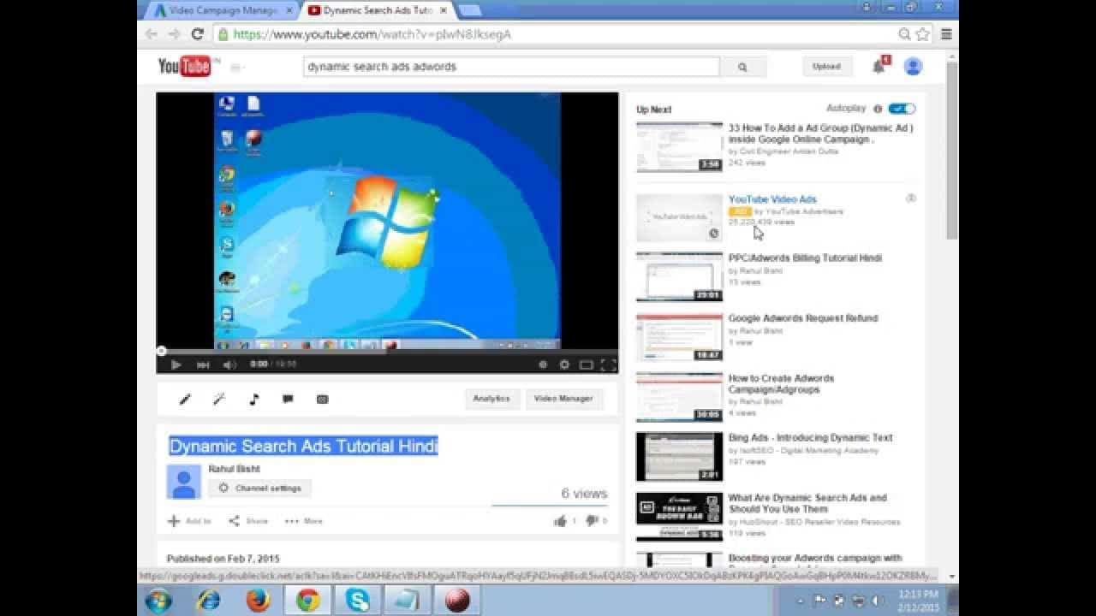Open Google Adwords Request Refund video
The image size is (1096, 616).
[803, 318]
